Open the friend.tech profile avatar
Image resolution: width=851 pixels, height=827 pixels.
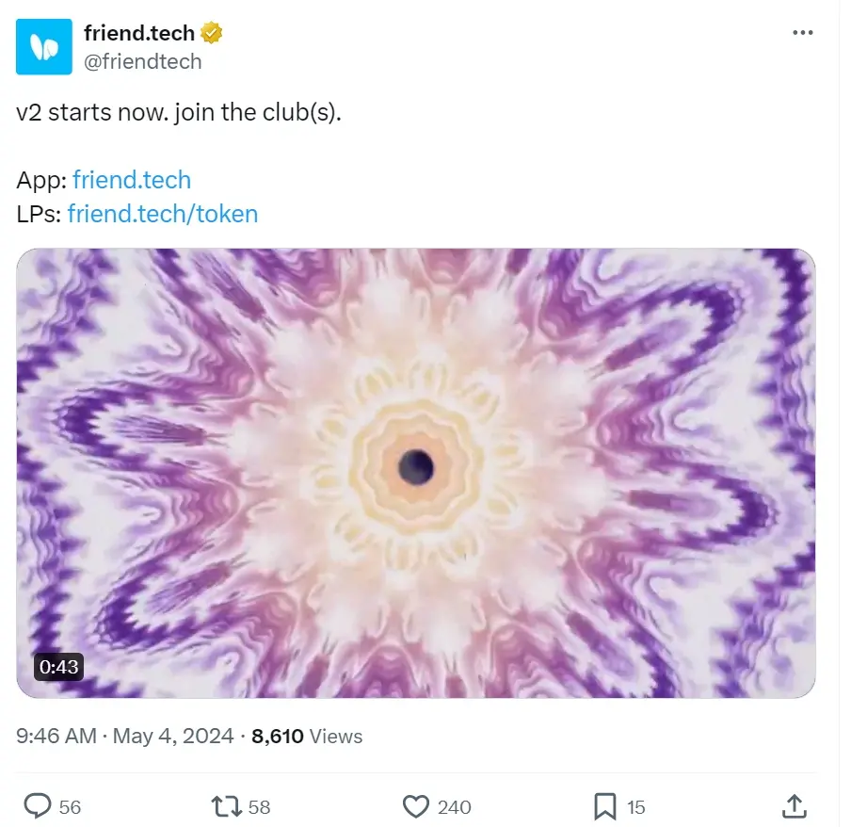[42, 45]
